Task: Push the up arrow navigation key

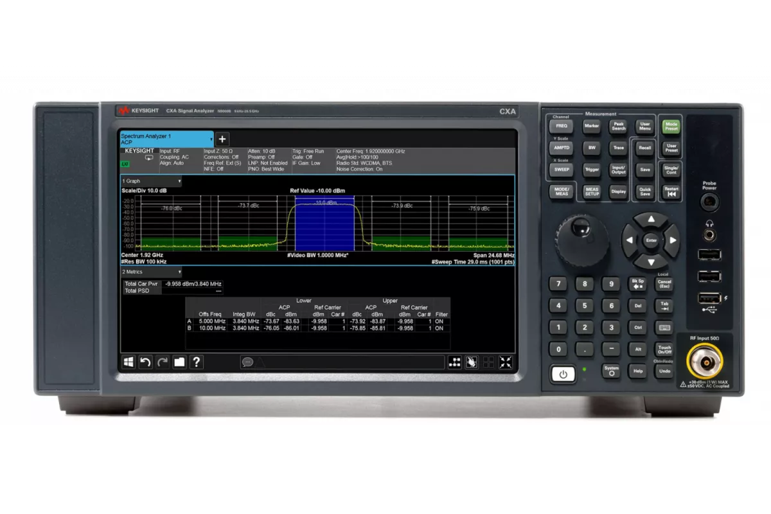Action: click(651, 219)
